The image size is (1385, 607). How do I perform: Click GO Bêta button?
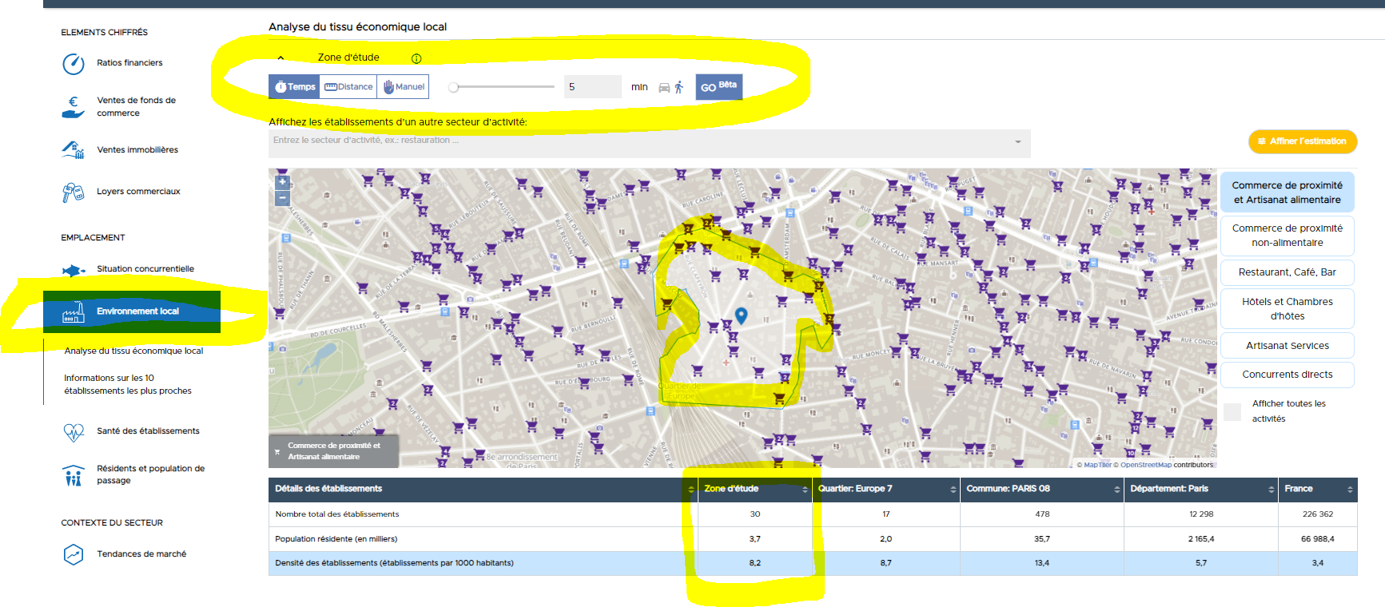point(718,87)
